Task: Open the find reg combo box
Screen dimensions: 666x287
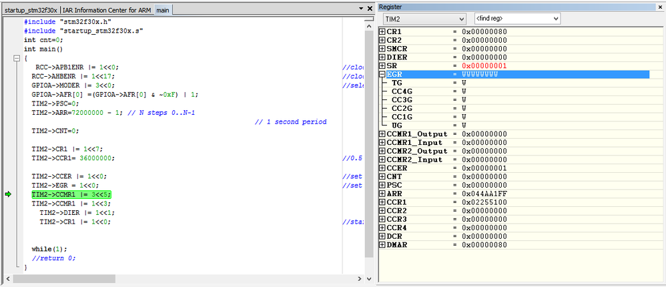Action: click(x=517, y=19)
